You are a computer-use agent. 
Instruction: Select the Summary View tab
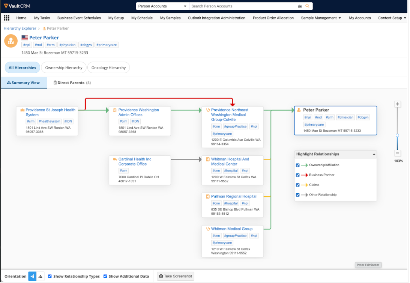[x=24, y=83]
